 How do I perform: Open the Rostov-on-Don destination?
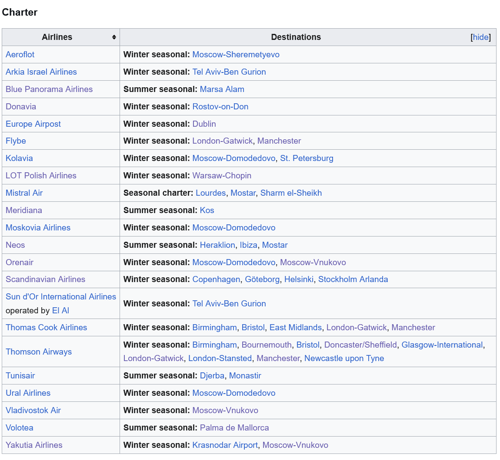coord(220,107)
